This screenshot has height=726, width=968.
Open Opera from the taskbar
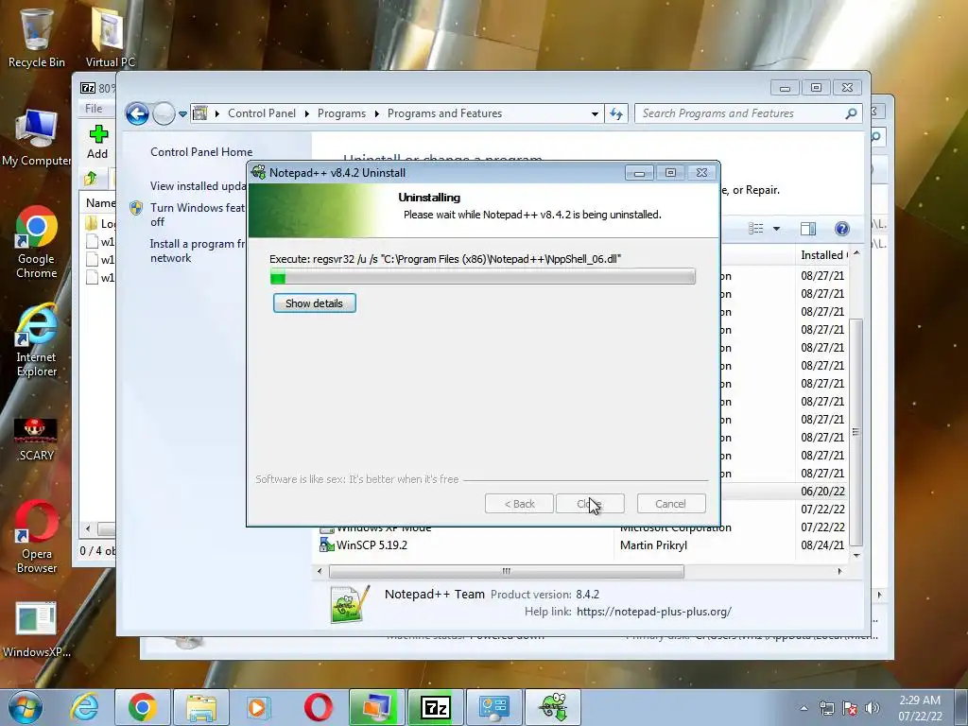[x=318, y=707]
